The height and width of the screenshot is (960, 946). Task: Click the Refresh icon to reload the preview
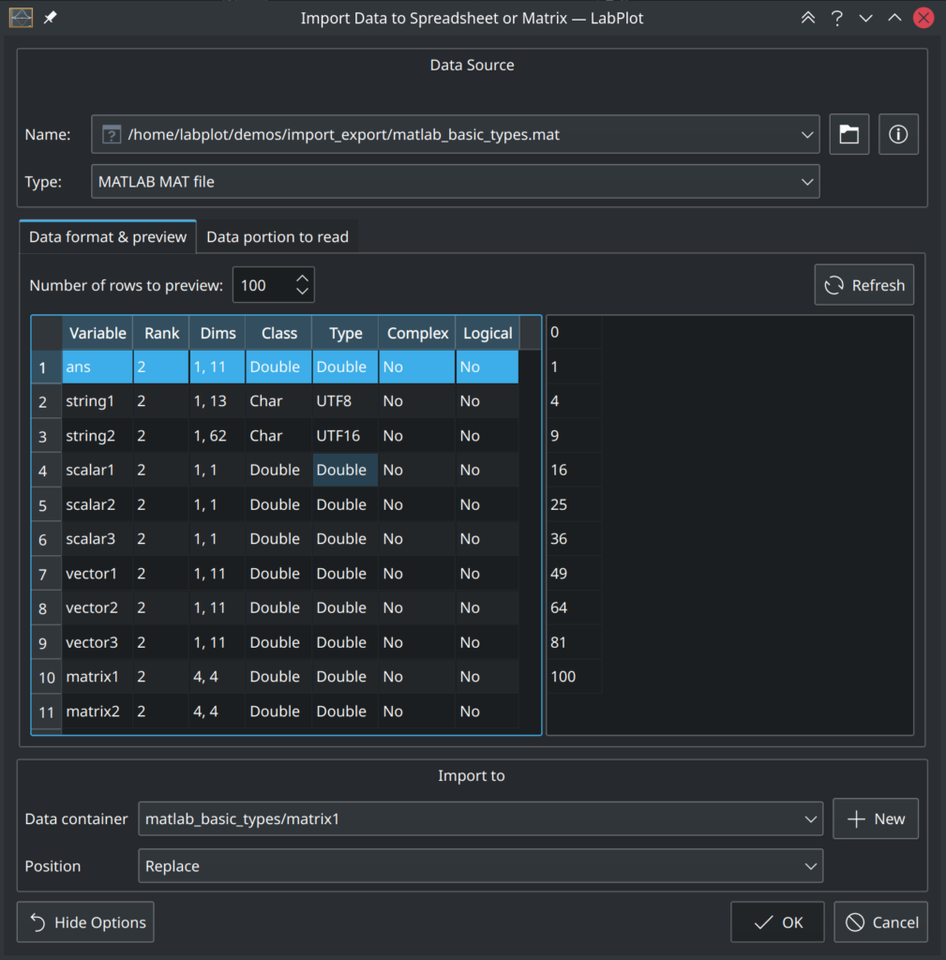[x=833, y=285]
